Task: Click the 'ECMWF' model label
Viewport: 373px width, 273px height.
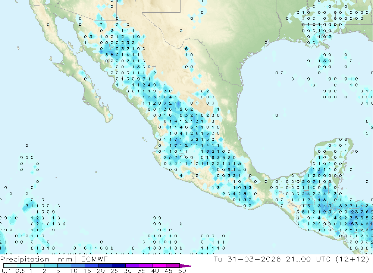Action: pos(94,259)
